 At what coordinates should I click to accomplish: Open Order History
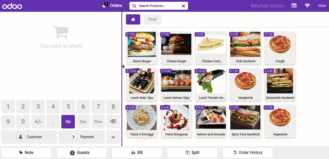click(x=248, y=152)
